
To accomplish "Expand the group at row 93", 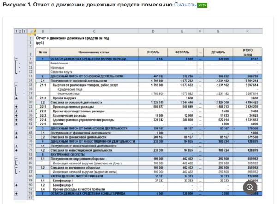I will click(17, 192).
